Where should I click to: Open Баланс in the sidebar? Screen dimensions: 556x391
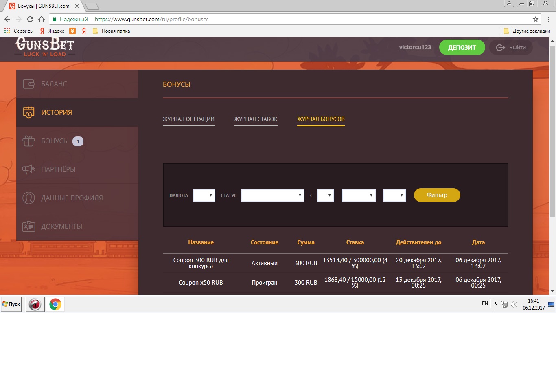pyautogui.click(x=77, y=84)
